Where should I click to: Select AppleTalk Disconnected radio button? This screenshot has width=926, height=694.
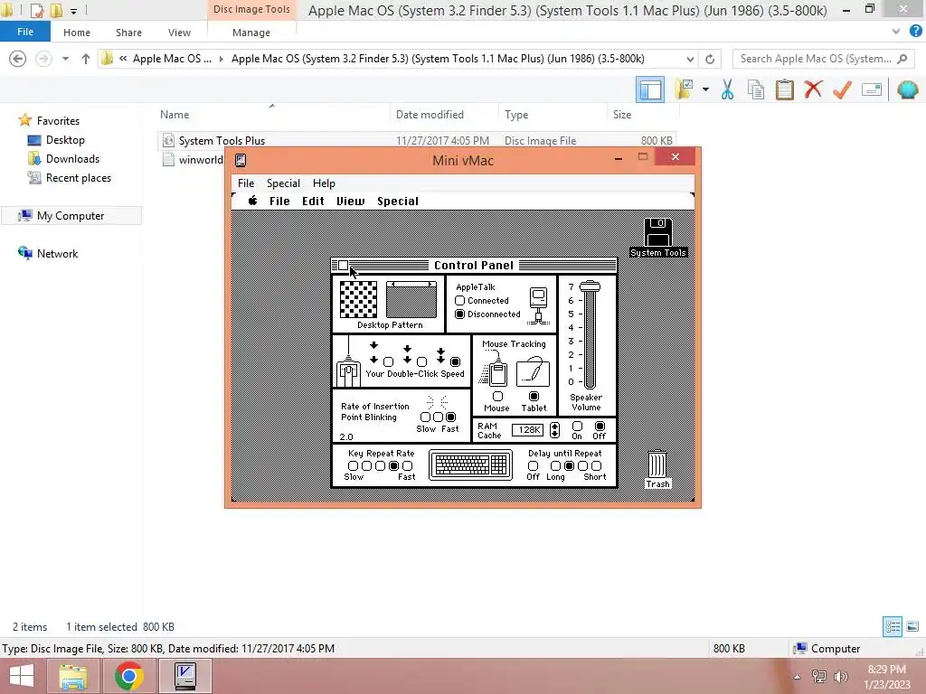click(460, 314)
